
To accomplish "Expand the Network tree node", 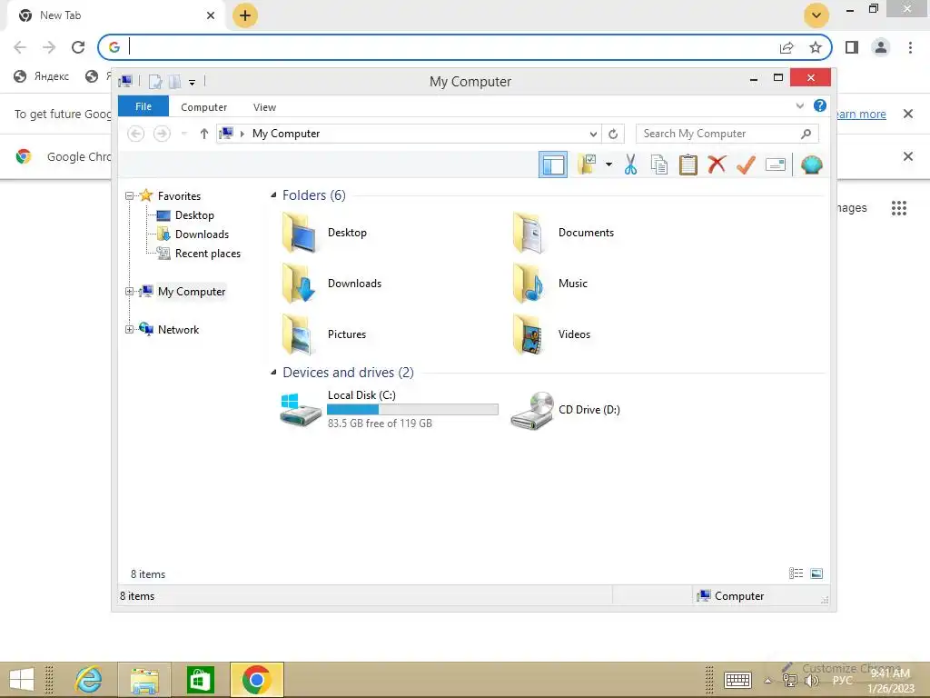I will [x=129, y=329].
